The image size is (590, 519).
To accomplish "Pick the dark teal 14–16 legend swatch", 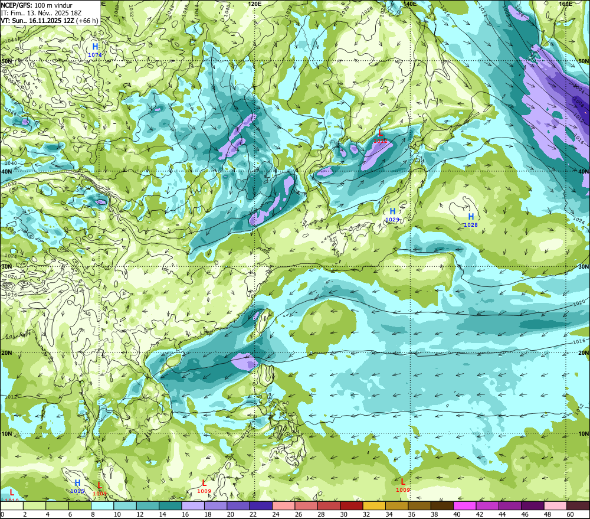I will point(171,505).
